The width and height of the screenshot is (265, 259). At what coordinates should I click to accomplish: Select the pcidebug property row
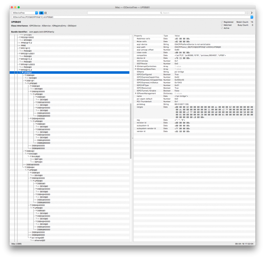tap(194, 104)
